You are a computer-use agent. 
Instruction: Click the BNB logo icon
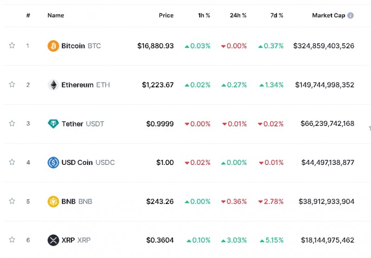click(x=53, y=201)
